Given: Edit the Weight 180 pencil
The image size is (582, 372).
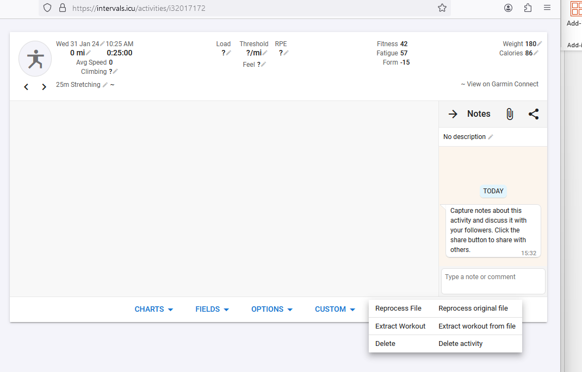Looking at the screenshot, I should pyautogui.click(x=540, y=44).
